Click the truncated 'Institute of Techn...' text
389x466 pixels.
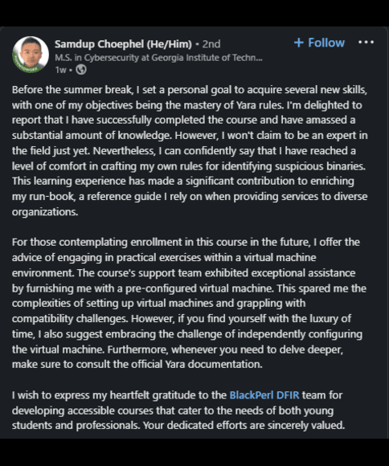(x=224, y=57)
